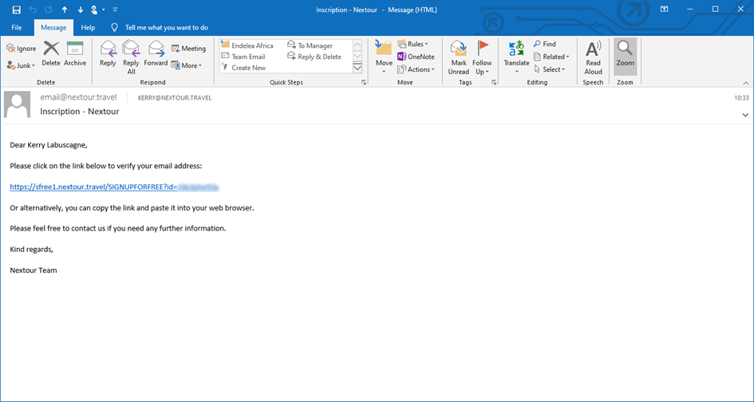Screen dimensions: 754x402
Task: Choose the To Manager quick step
Action: coord(310,45)
